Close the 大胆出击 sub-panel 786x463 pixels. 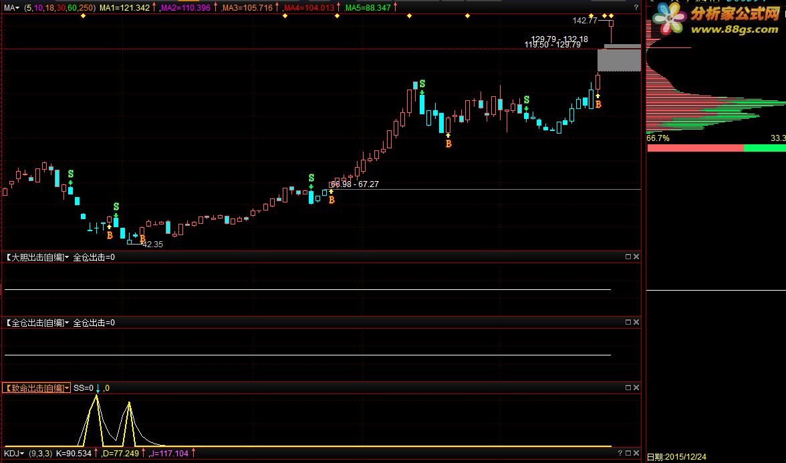click(636, 257)
